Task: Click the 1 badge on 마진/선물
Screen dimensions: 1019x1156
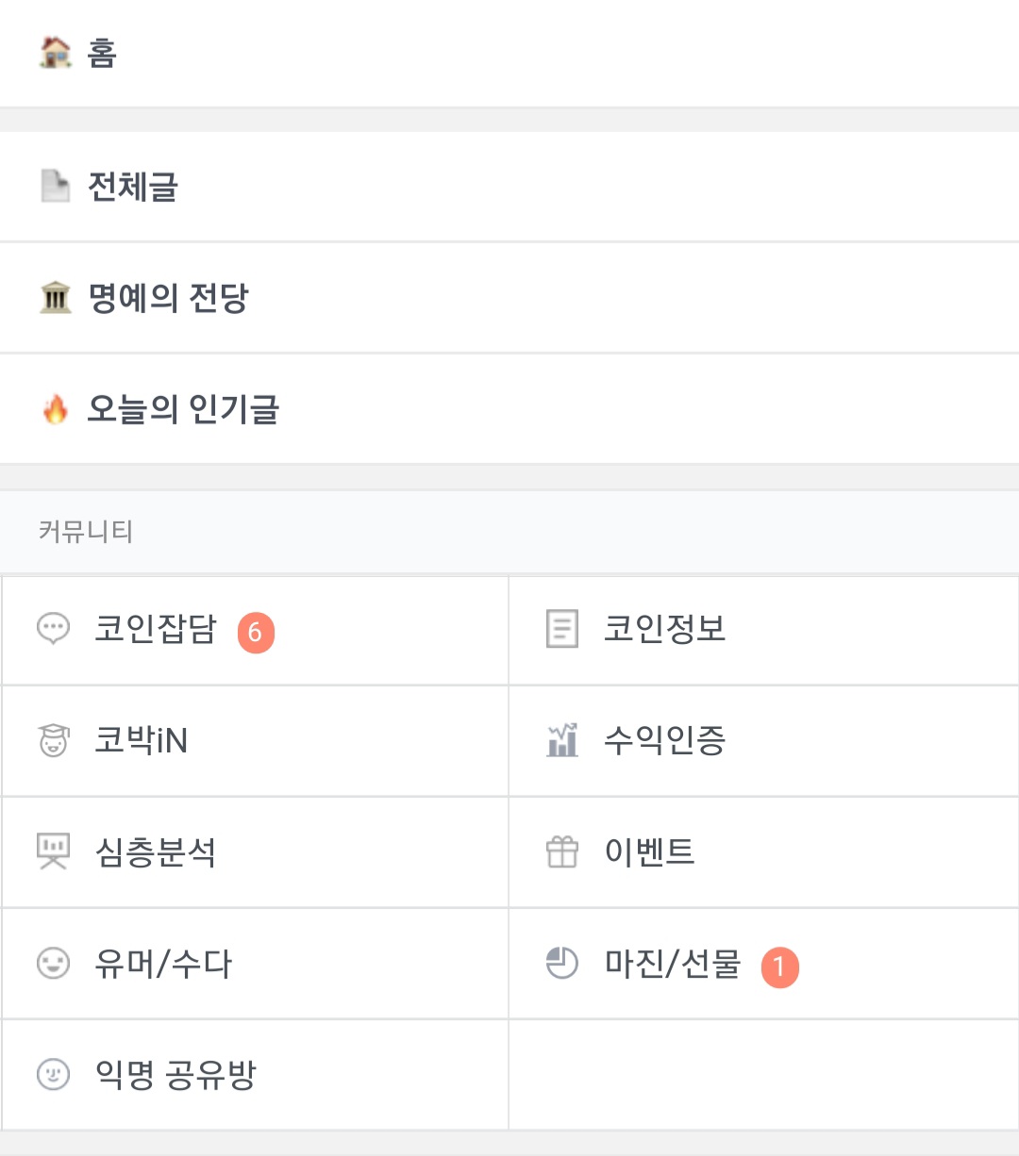Action: pyautogui.click(x=780, y=967)
